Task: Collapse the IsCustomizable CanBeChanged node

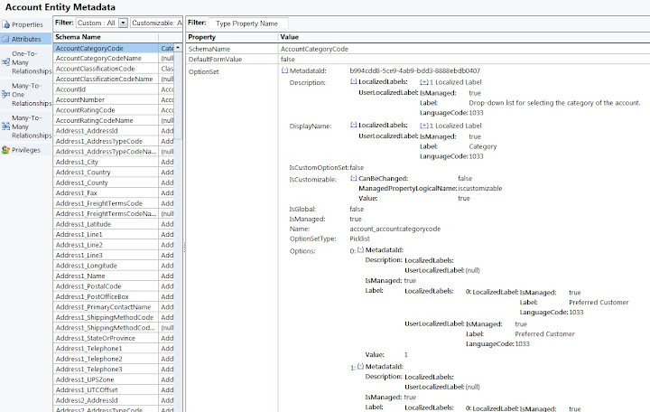Action: 353,179
